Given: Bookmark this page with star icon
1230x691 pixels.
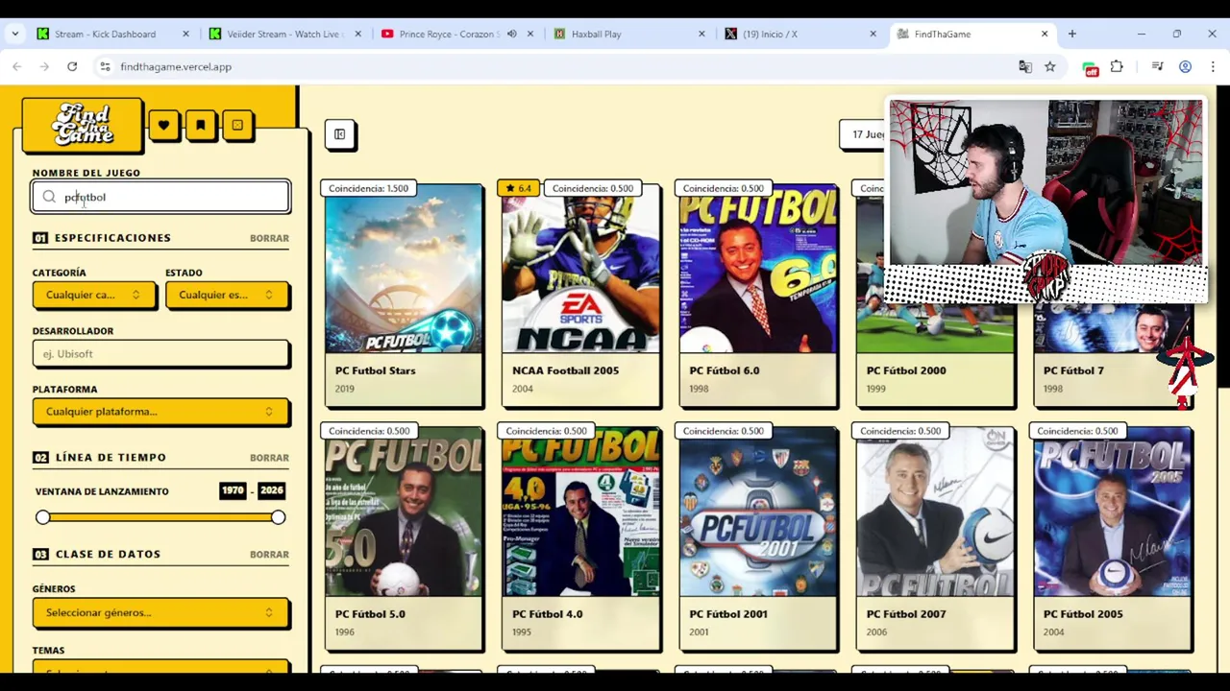Looking at the screenshot, I should pyautogui.click(x=1049, y=66).
